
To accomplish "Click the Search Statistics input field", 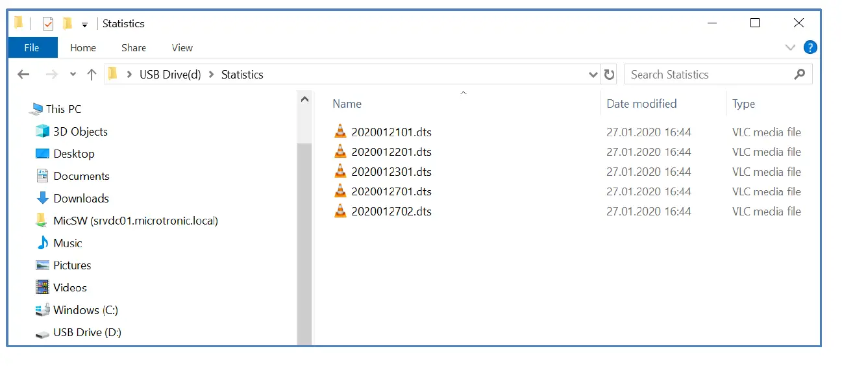I will pyautogui.click(x=708, y=75).
